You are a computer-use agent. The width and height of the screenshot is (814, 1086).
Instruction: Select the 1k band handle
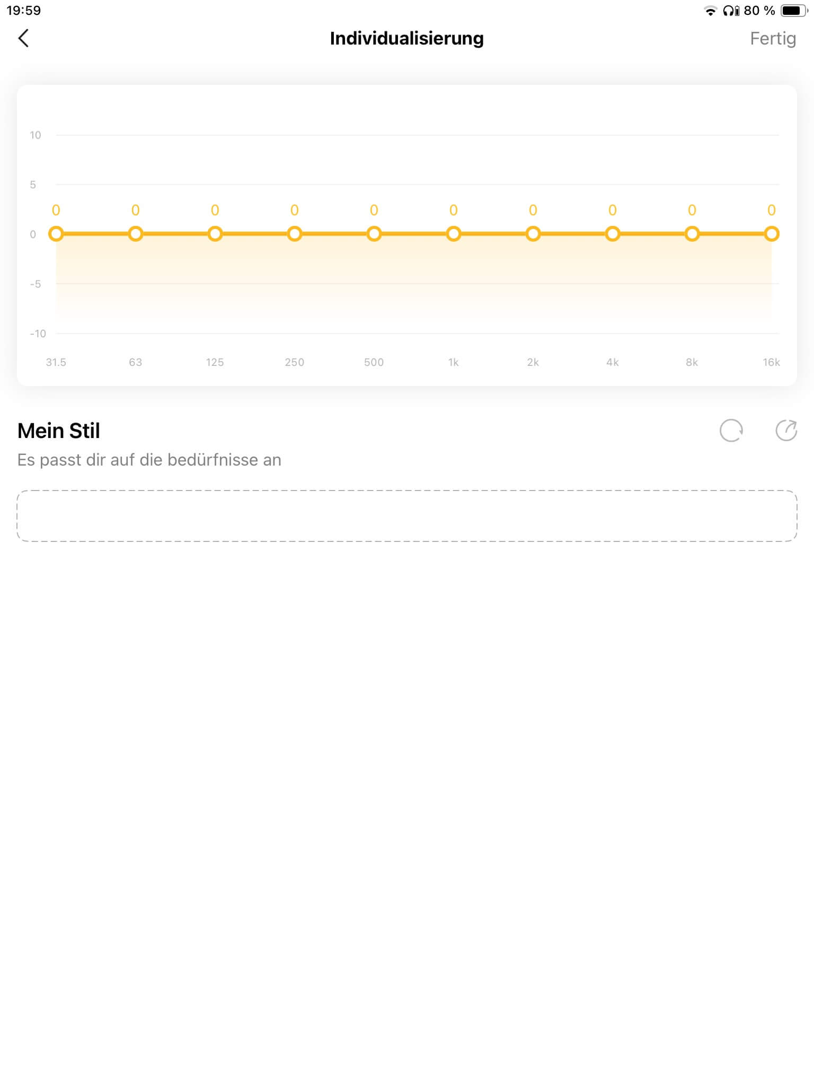(x=454, y=234)
